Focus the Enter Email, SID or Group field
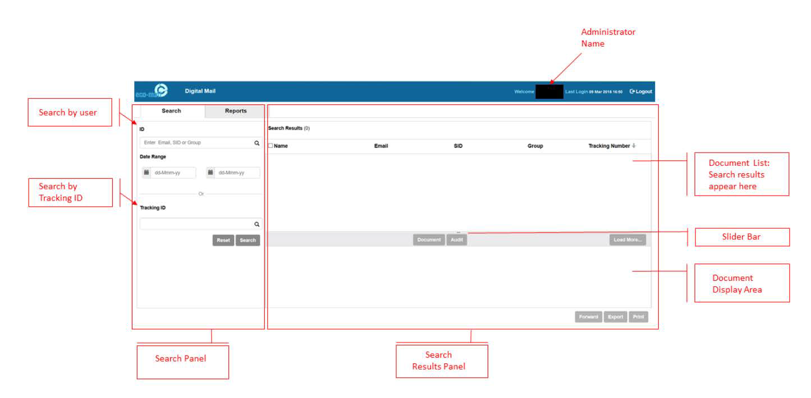 pos(196,143)
